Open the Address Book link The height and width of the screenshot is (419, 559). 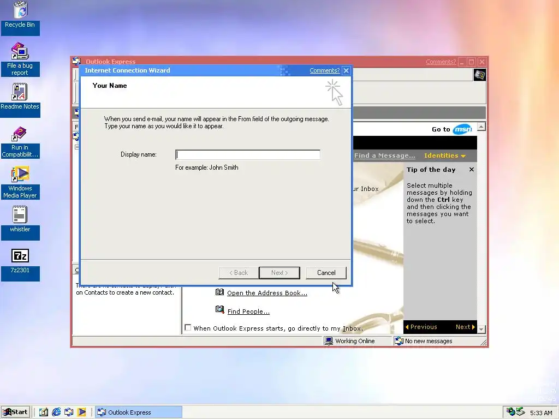[267, 293]
